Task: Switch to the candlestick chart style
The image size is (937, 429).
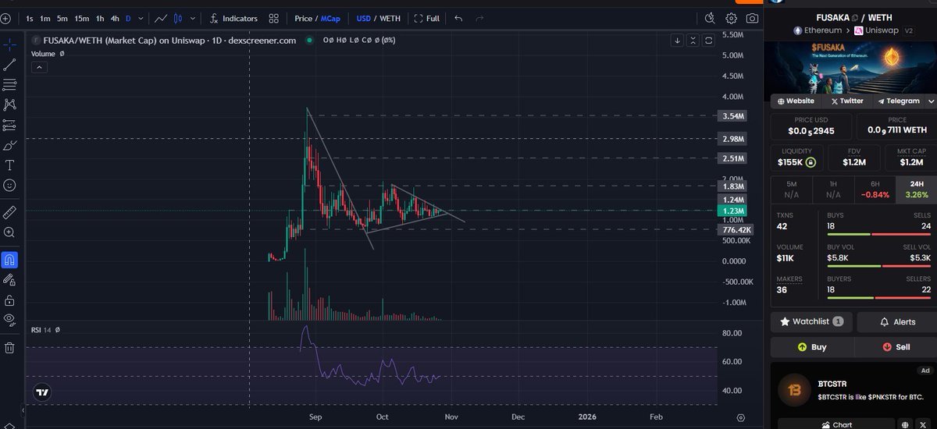Action: (178, 18)
